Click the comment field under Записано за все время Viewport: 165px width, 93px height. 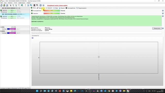click(x=96, y=33)
